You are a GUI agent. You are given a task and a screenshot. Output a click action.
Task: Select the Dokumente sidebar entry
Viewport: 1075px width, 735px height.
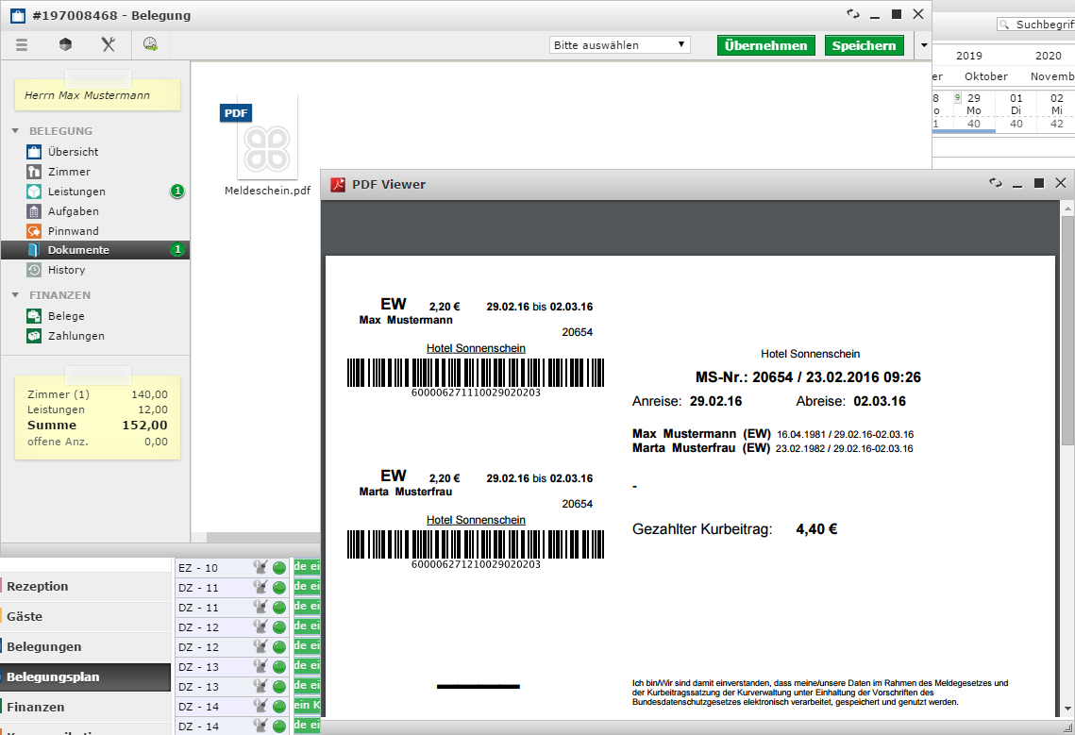click(95, 250)
